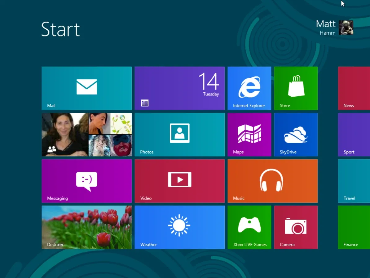Open the Maps tile
This screenshot has height=278, width=370.
coord(249,135)
